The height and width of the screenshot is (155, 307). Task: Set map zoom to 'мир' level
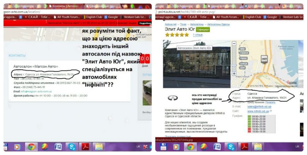pyautogui.click(x=242, y=49)
